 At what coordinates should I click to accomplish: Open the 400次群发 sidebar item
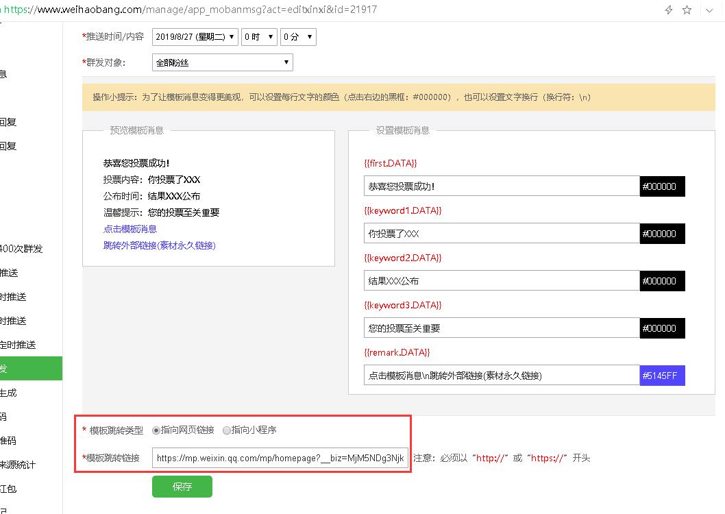(x=21, y=249)
